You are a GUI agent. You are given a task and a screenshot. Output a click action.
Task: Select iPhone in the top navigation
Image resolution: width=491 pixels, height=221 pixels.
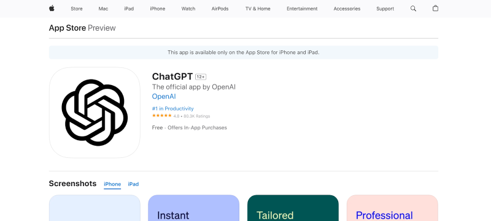[x=158, y=9]
